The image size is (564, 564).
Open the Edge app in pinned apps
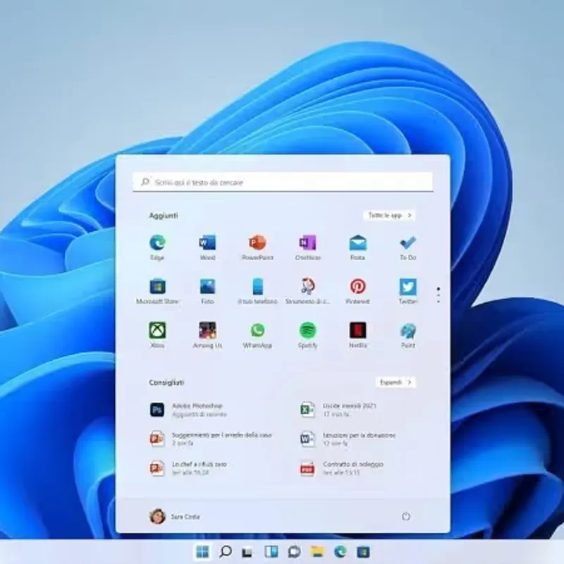coord(157,247)
